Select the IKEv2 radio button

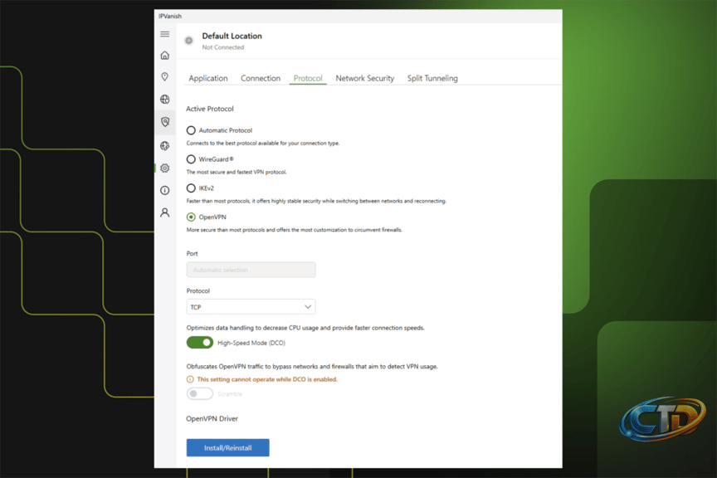click(x=191, y=188)
